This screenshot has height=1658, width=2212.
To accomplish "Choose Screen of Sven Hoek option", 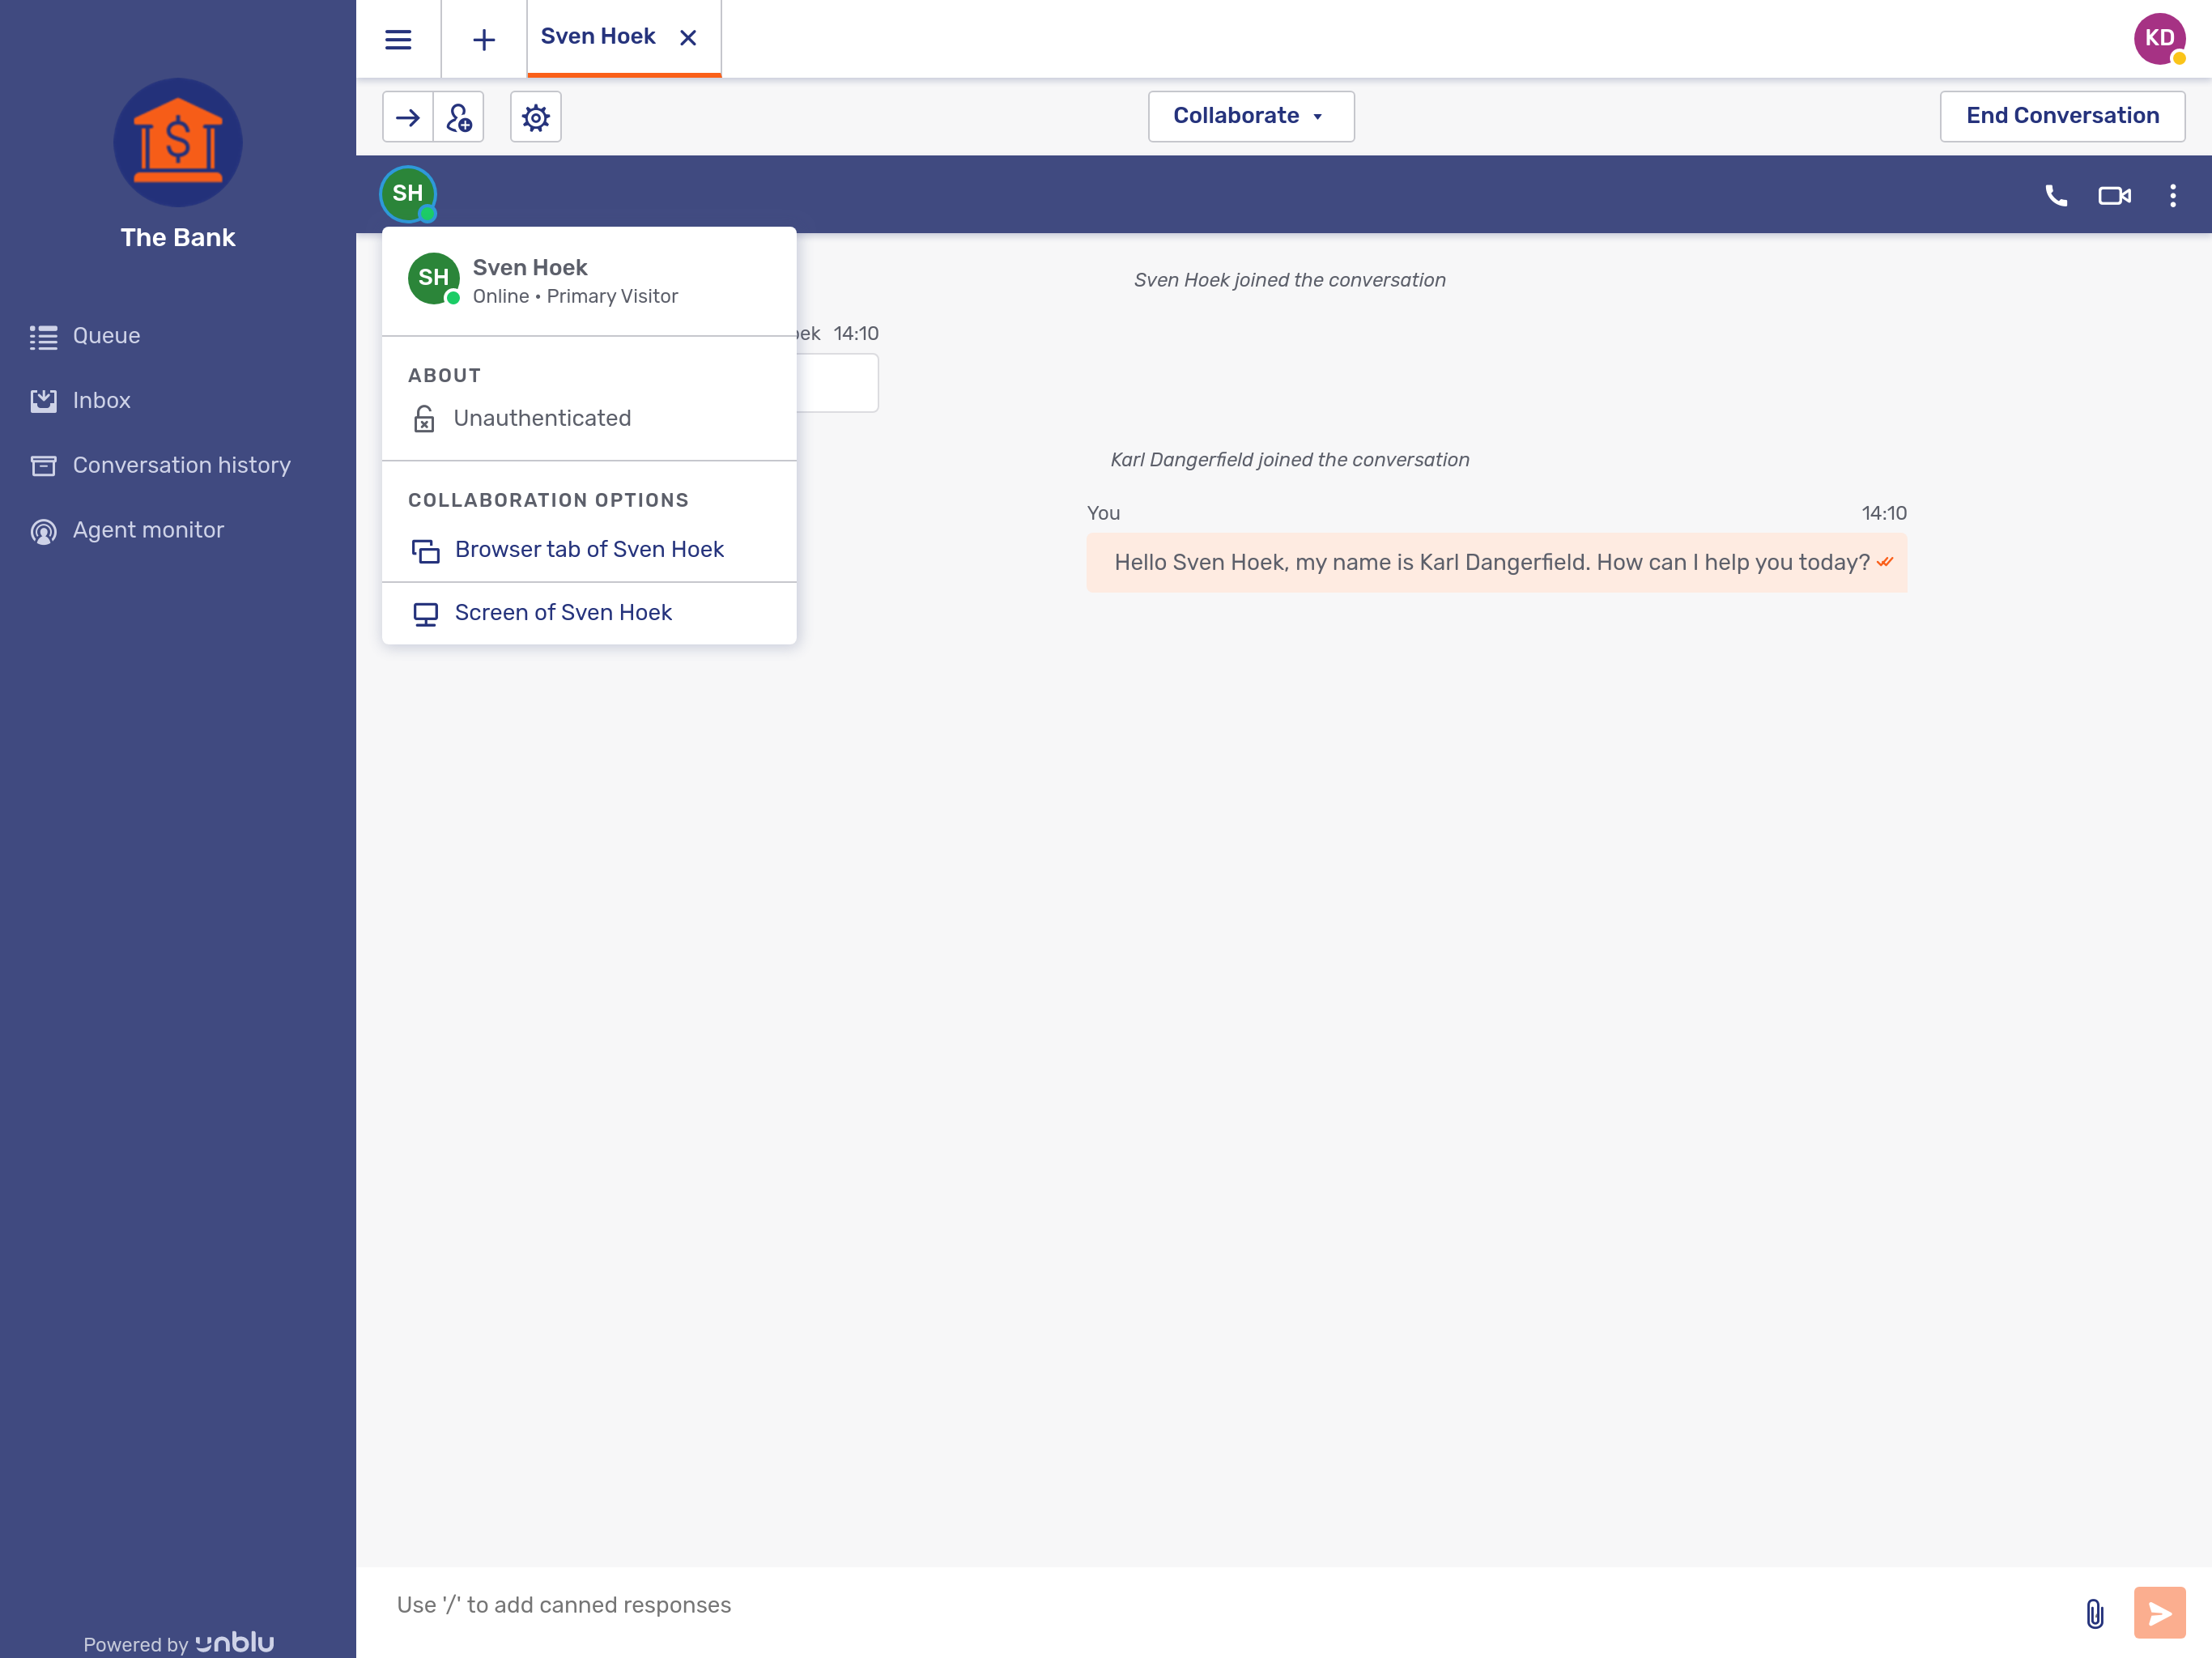I will 562,613.
